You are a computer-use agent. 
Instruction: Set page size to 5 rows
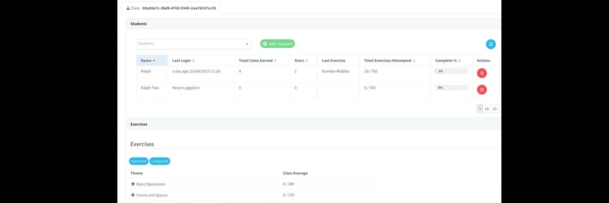pos(480,109)
